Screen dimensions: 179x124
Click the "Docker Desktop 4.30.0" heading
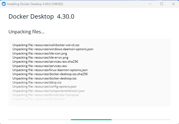coord(41,16)
